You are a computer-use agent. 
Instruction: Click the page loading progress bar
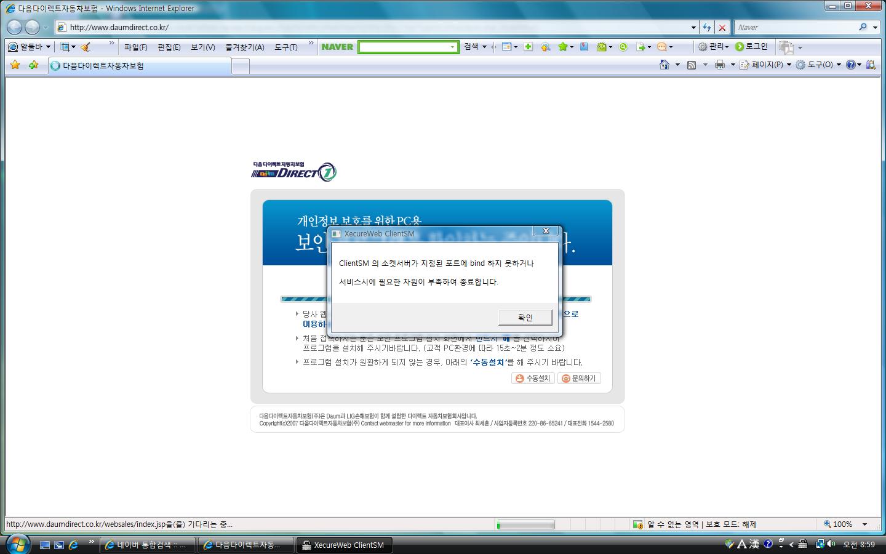tap(526, 524)
